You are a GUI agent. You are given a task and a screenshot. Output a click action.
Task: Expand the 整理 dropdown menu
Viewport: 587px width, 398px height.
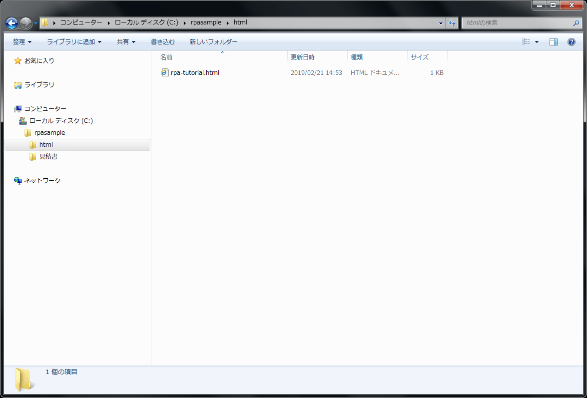click(x=22, y=42)
